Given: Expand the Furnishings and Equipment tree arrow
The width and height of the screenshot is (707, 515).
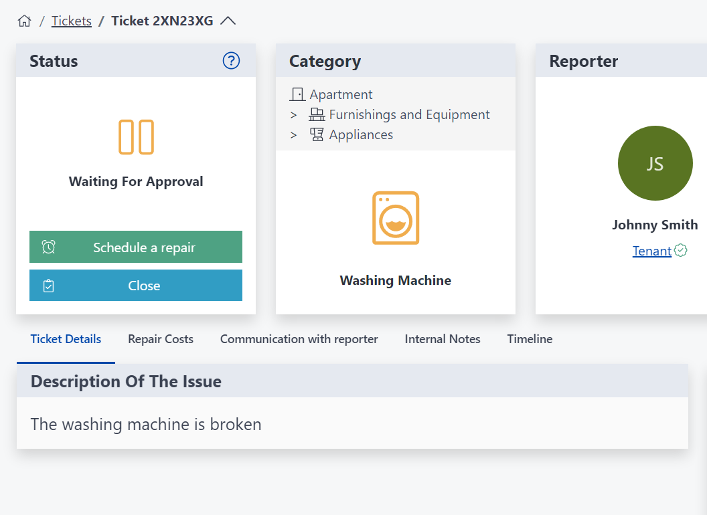Looking at the screenshot, I should [x=293, y=114].
